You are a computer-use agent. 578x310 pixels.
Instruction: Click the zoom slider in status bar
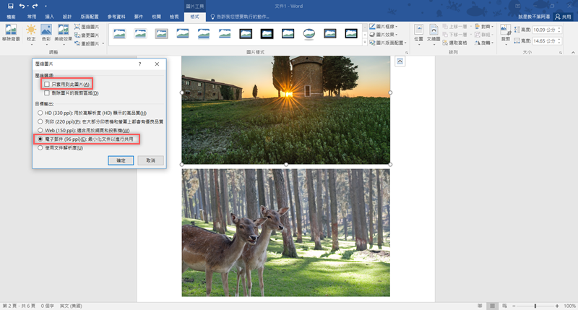click(535, 306)
